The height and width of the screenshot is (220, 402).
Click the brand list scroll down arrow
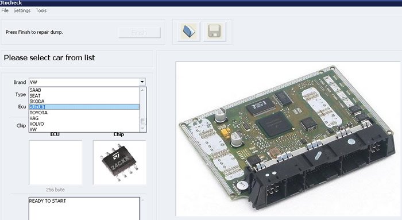click(143, 129)
